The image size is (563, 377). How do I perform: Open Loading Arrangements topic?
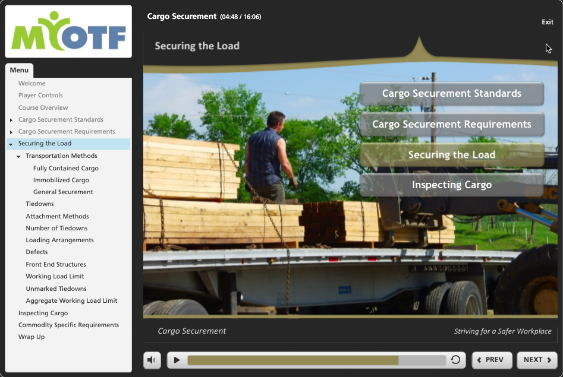(x=59, y=240)
